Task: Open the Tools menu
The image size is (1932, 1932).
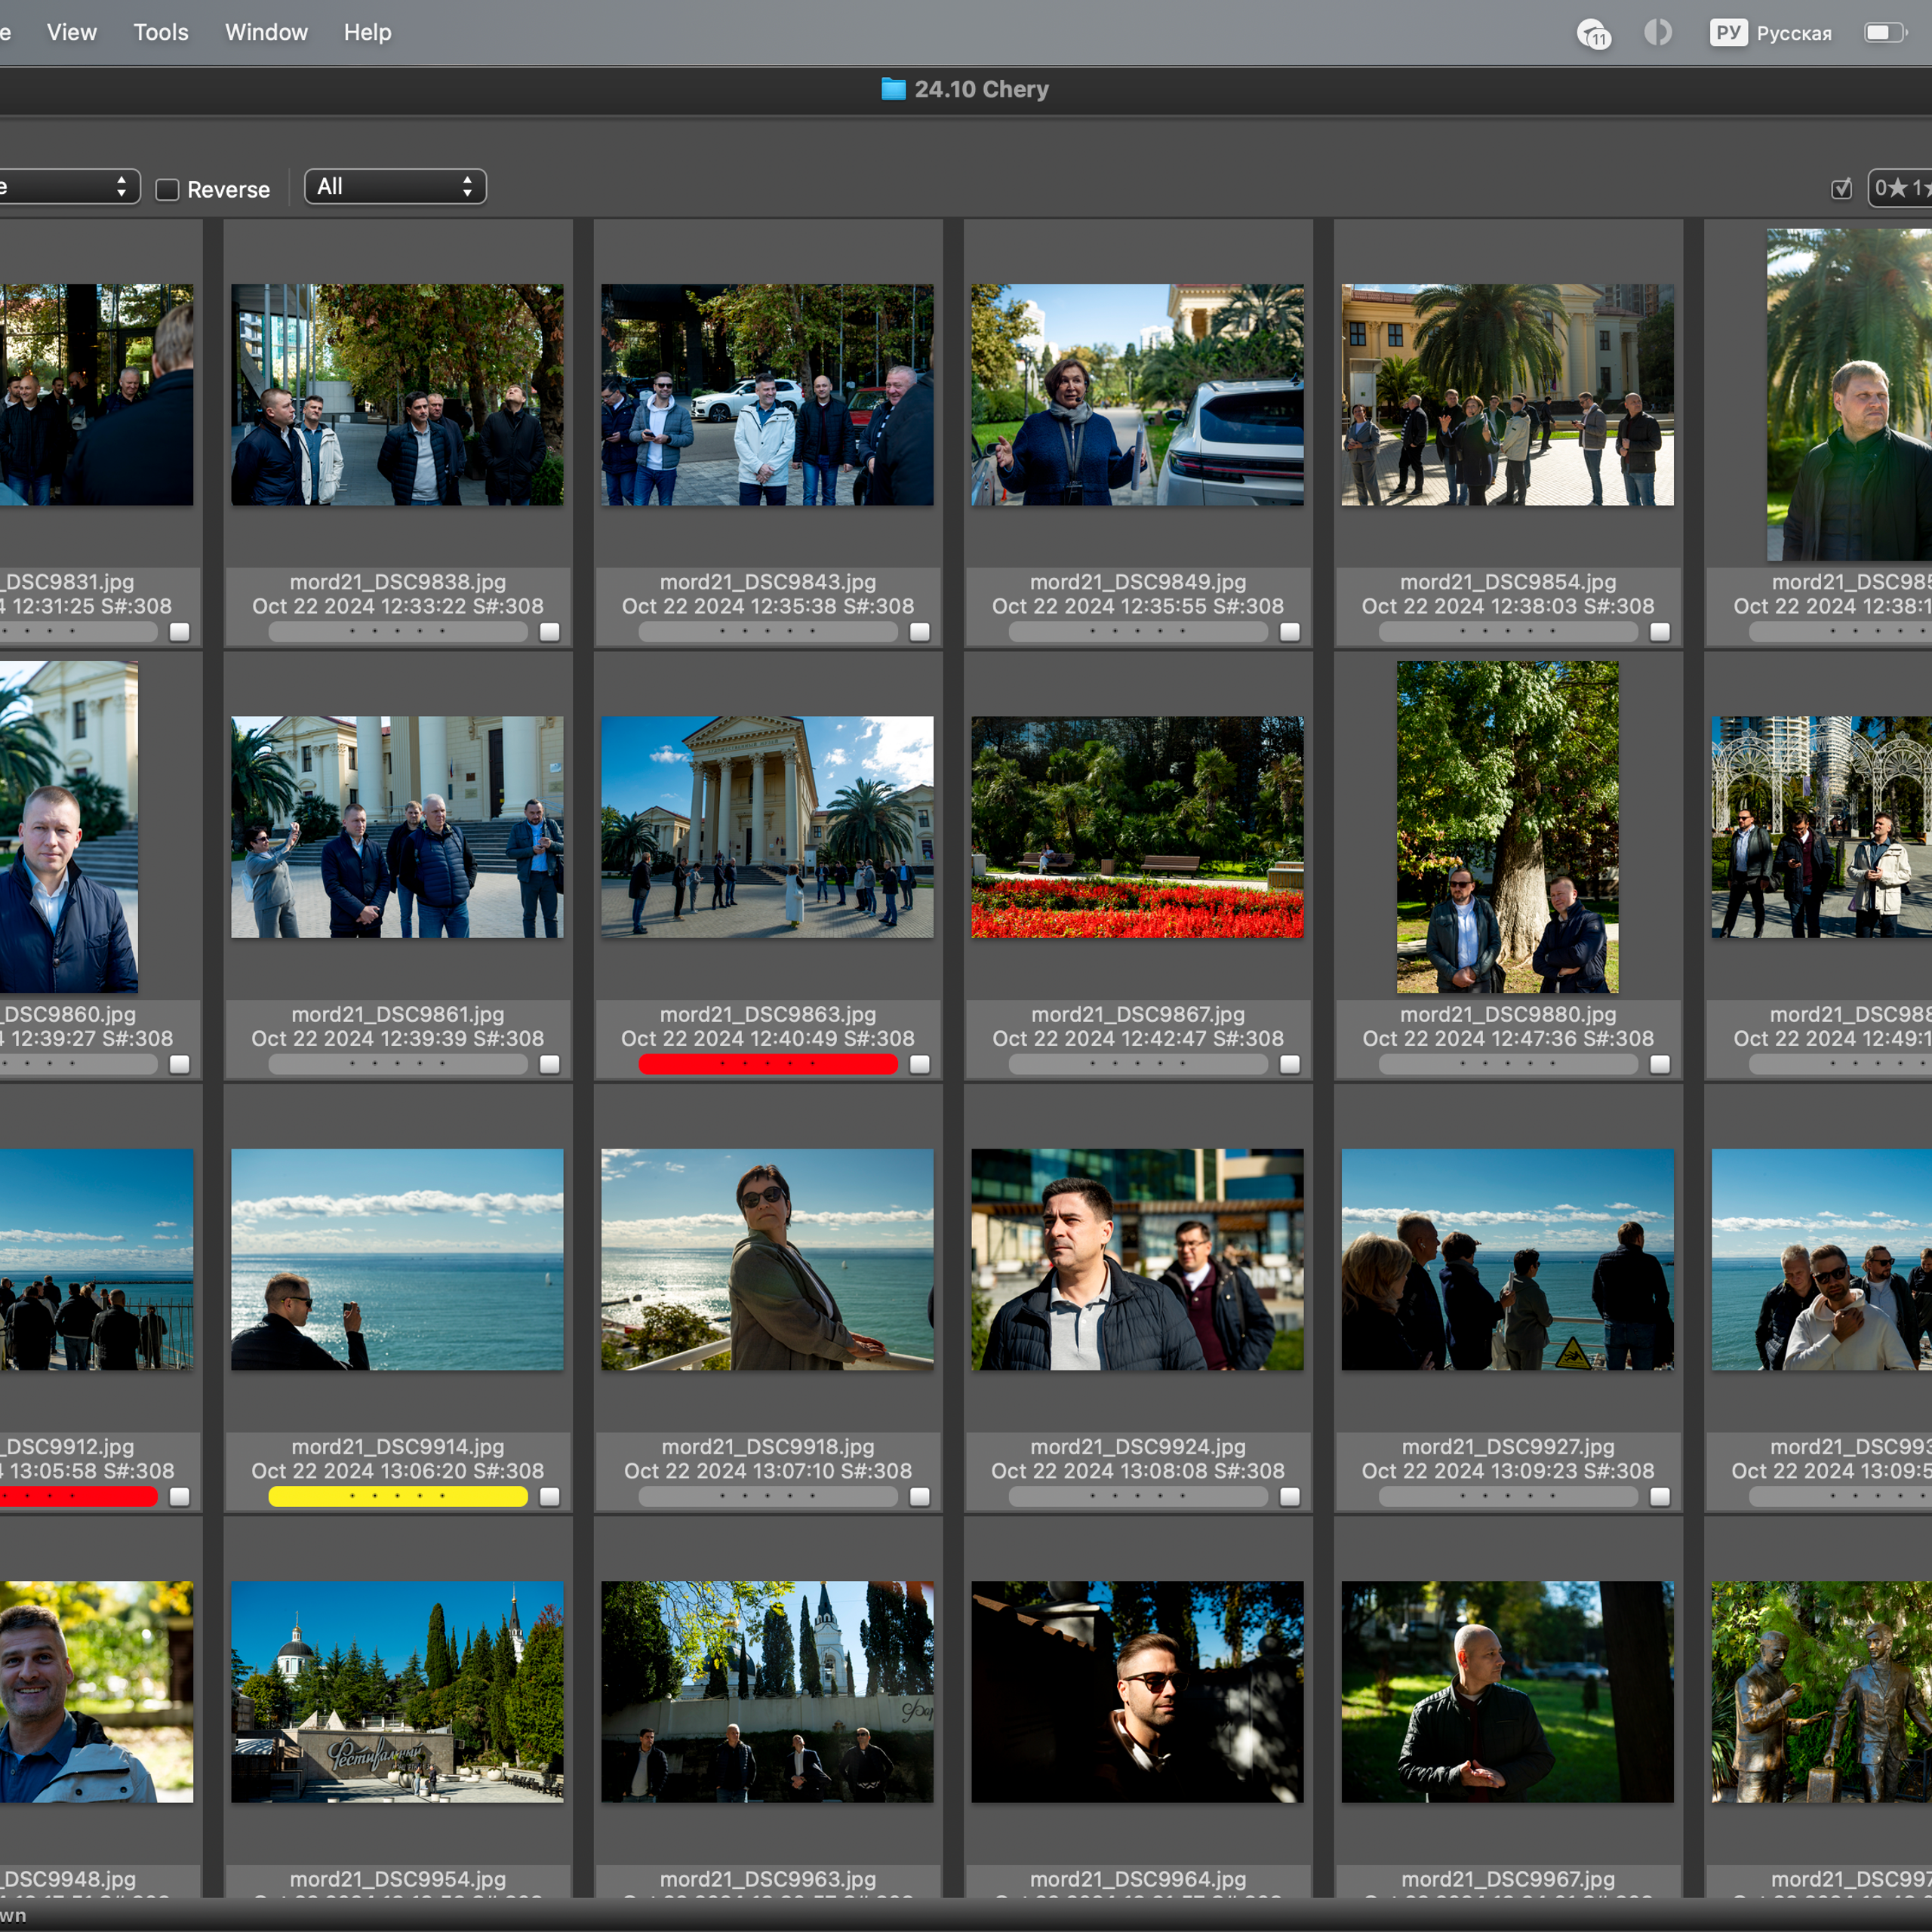Action: [x=161, y=32]
